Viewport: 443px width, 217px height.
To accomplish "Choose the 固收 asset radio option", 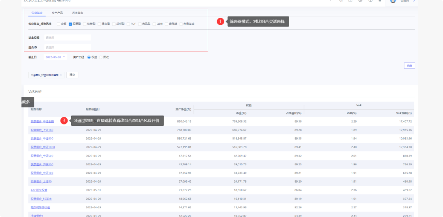I will tap(101, 57).
